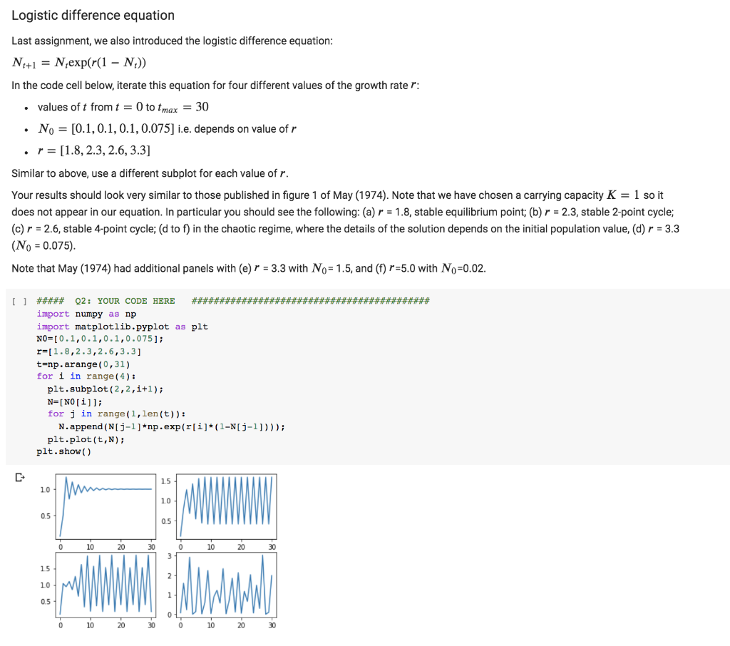Click the top-left stable equilibrium plot

(105, 506)
